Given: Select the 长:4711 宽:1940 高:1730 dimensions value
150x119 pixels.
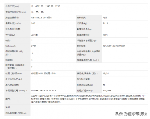Looking at the screenshot, I should [45, 6].
